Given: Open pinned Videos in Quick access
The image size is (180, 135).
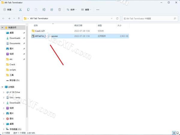Looking at the screenshot, I should pos(11,54).
